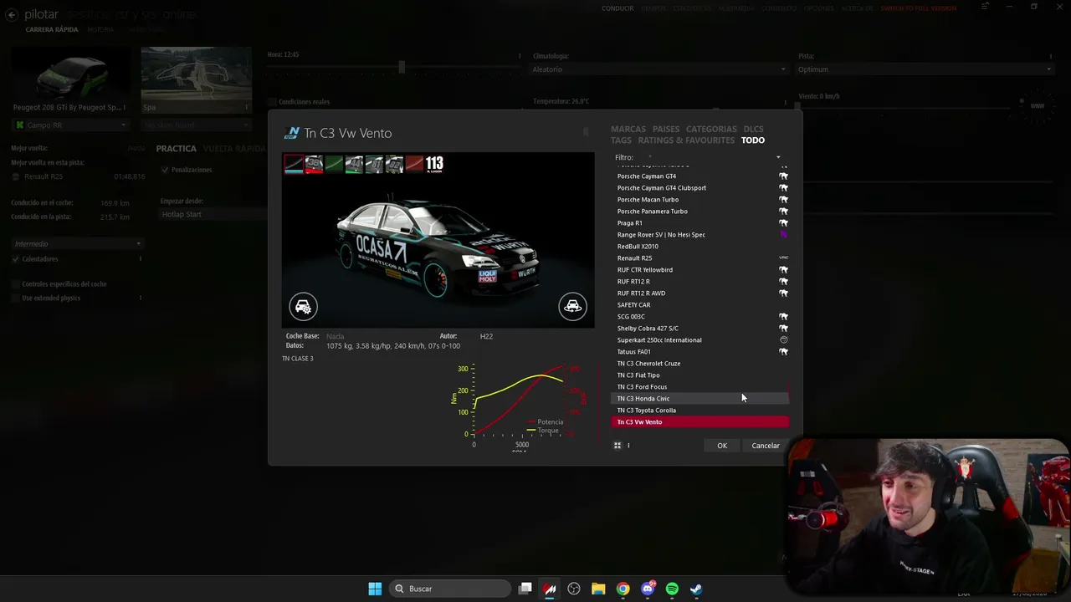This screenshot has height=602, width=1071.
Task: Select TN C3 Honda Civic
Action: (701, 399)
